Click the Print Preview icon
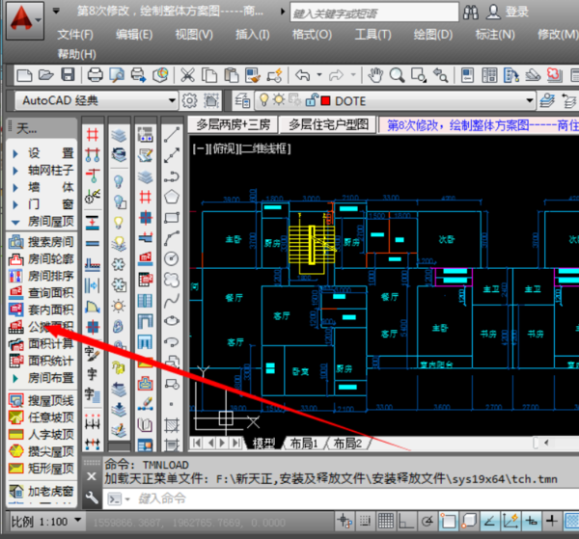This screenshot has width=579, height=539. click(117, 75)
